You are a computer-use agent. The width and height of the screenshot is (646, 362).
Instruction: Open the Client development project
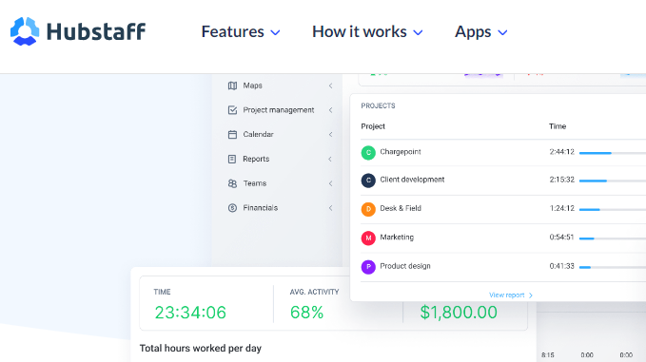click(x=412, y=180)
